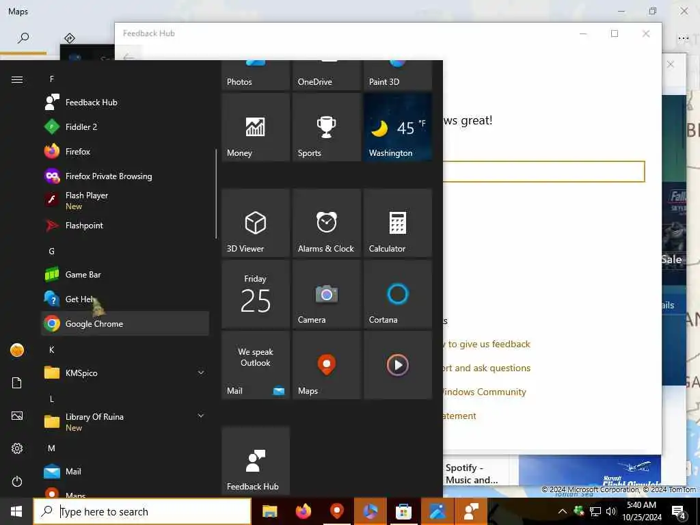Open the Money tile
The width and height of the screenshot is (700, 525).
[x=256, y=127]
